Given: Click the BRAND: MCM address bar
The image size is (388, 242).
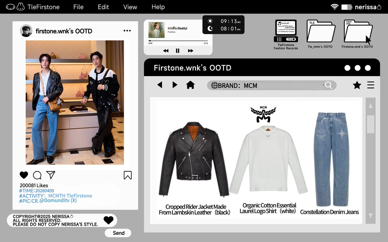Looking at the screenshot, I should 272,85.
